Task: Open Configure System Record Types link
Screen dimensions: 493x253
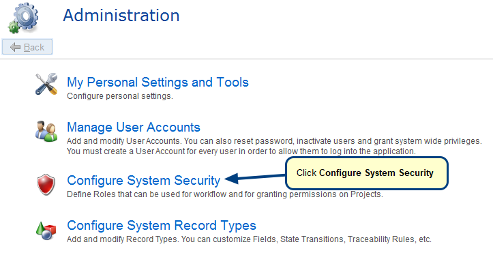Action: coord(162,226)
